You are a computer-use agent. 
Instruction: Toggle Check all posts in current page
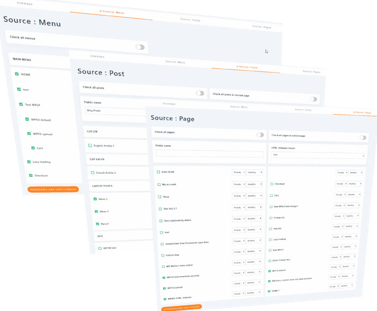(x=313, y=99)
